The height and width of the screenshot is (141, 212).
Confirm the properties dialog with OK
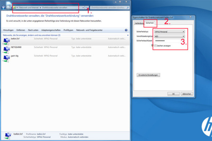tap(174, 94)
